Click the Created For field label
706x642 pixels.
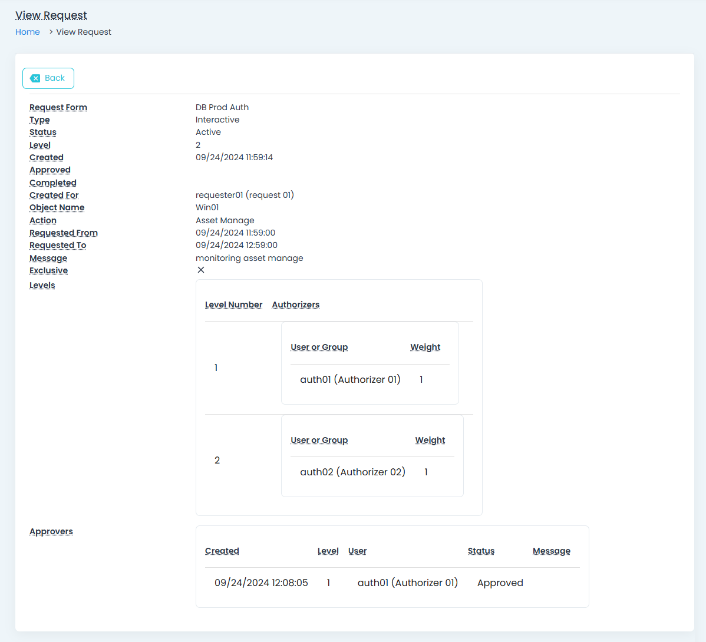pyautogui.click(x=54, y=195)
